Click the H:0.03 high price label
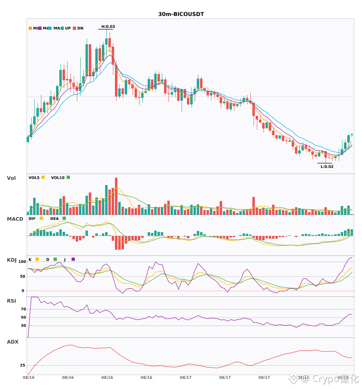 (108, 27)
